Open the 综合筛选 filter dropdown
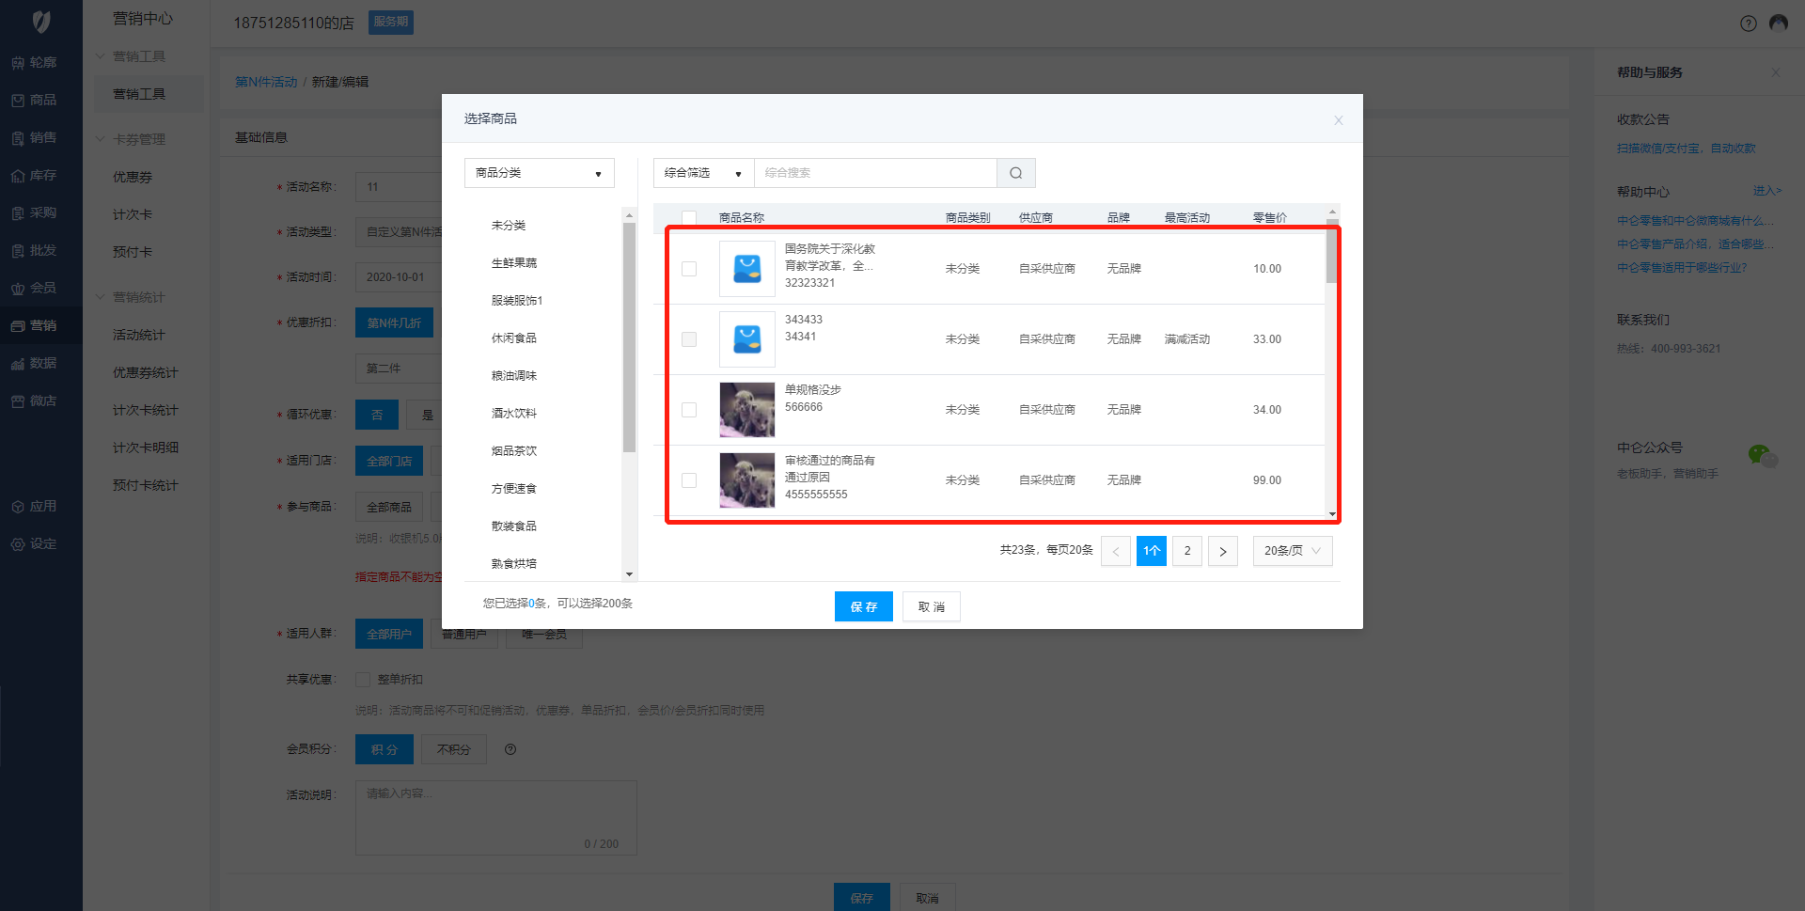Screen dimensions: 1805x911 tap(702, 173)
